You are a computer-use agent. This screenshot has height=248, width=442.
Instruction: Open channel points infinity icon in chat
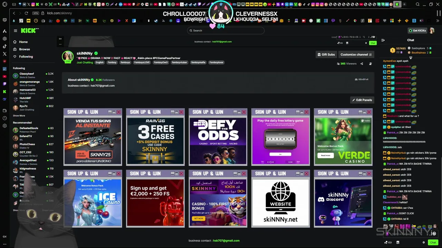tap(388, 242)
